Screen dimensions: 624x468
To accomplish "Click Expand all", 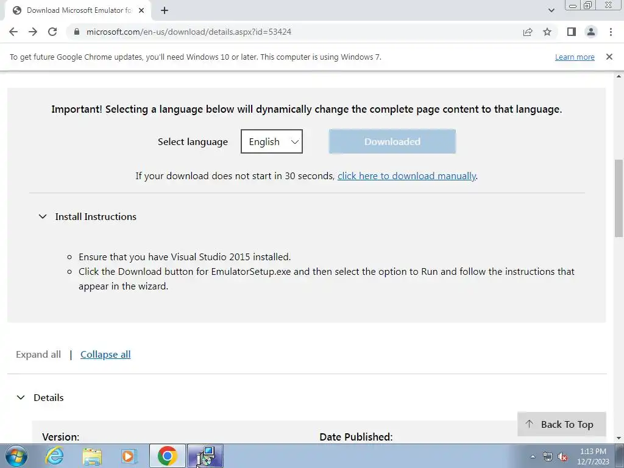I will click(x=38, y=355).
